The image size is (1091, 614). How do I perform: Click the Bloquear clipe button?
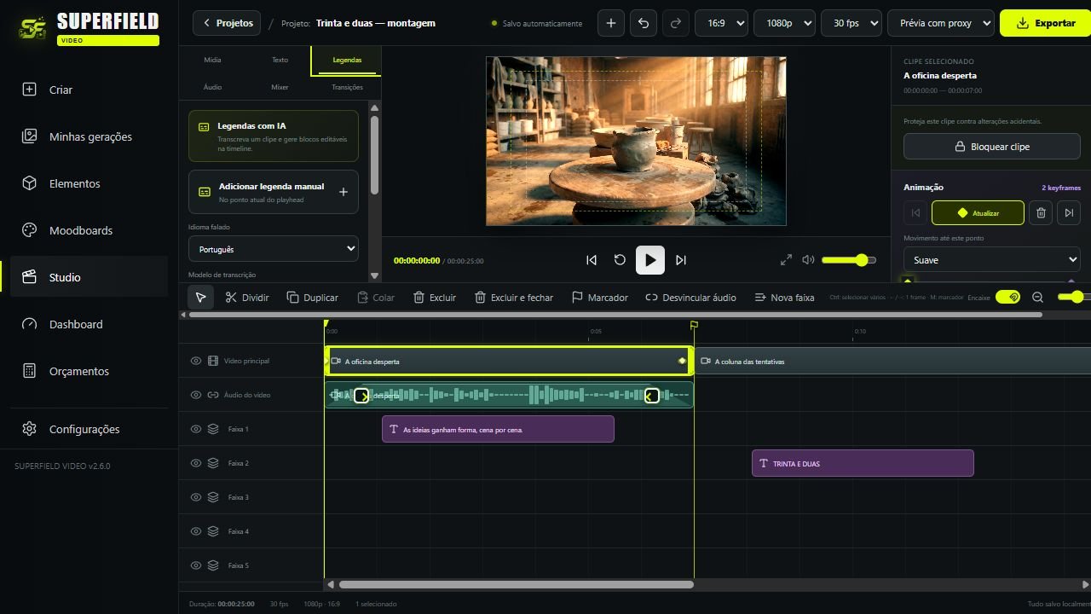(992, 147)
